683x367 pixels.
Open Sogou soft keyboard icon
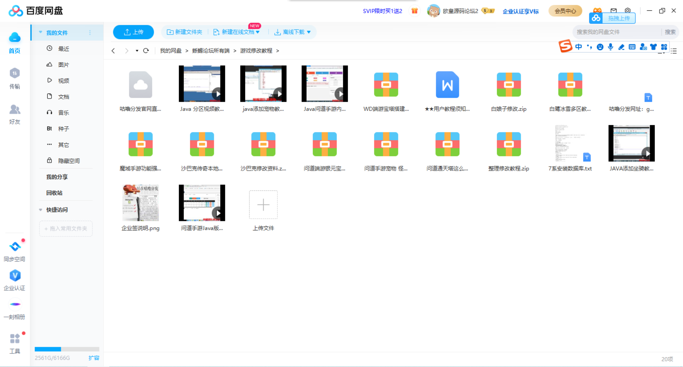[x=632, y=47]
